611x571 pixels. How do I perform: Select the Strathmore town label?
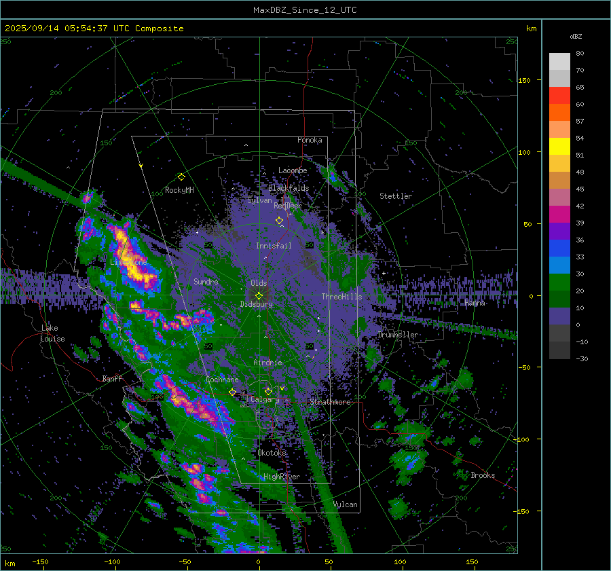coord(330,402)
